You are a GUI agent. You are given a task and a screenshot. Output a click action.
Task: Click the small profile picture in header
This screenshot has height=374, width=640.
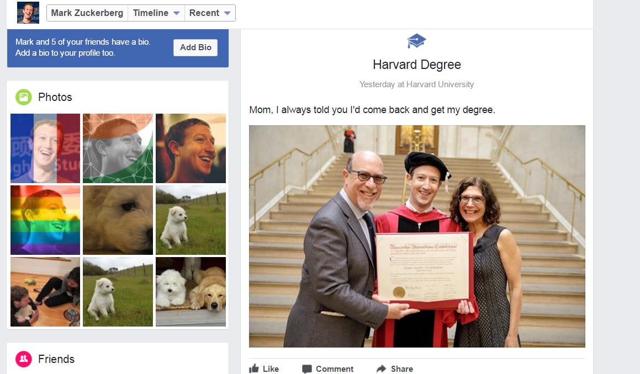point(28,13)
